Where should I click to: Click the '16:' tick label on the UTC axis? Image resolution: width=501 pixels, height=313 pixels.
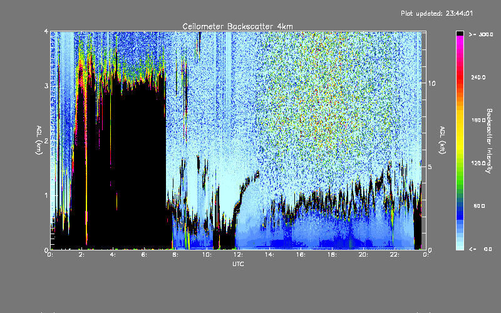(x=301, y=255)
